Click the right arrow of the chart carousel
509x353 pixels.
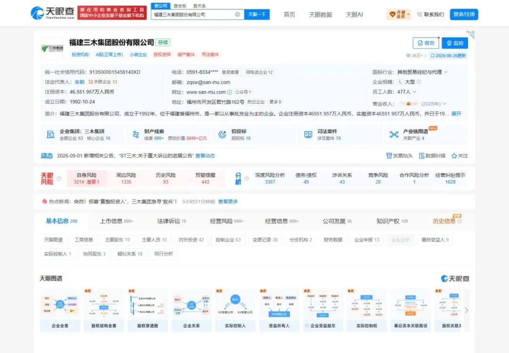click(467, 310)
